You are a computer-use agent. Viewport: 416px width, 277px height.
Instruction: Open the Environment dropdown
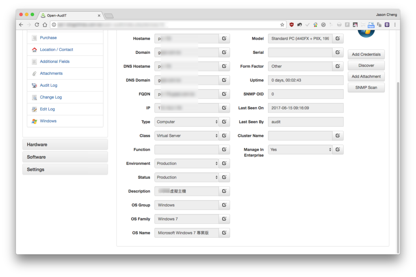[186, 164]
